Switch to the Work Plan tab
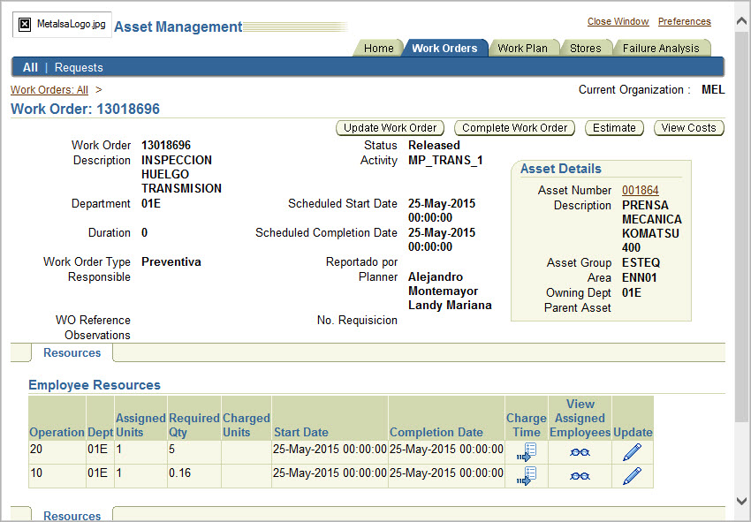 [x=522, y=49]
